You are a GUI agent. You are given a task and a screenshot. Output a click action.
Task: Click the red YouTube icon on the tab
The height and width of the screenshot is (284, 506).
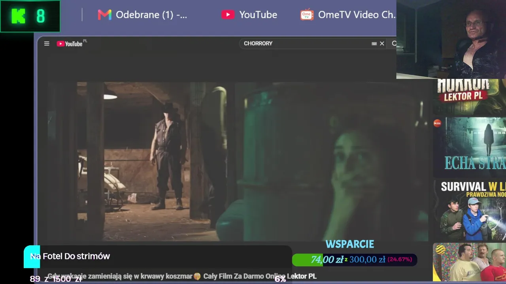click(228, 15)
